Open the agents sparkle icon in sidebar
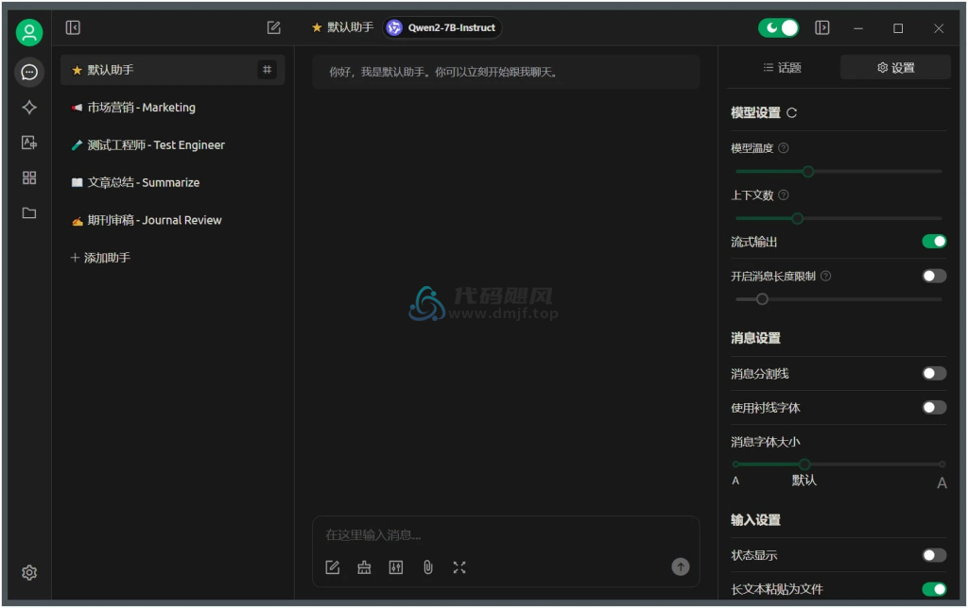 coord(29,108)
